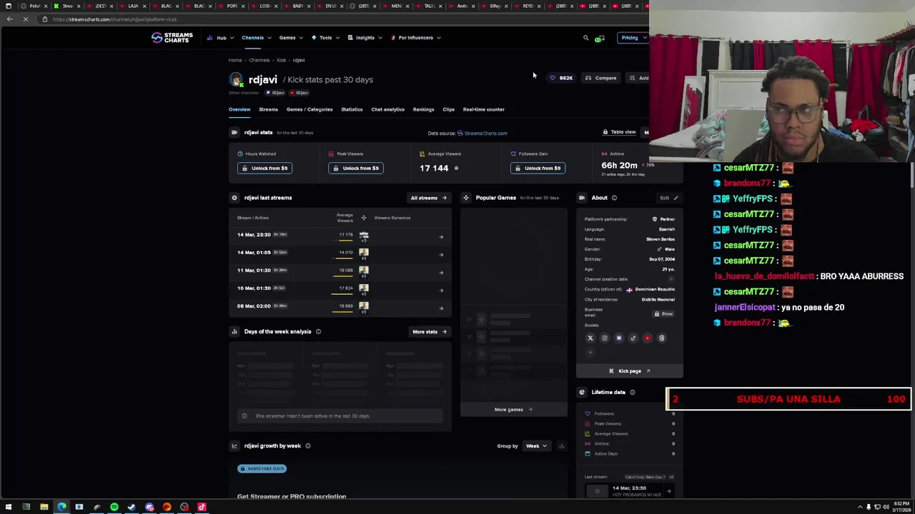Switch to the Games / Categories tab

310,109
